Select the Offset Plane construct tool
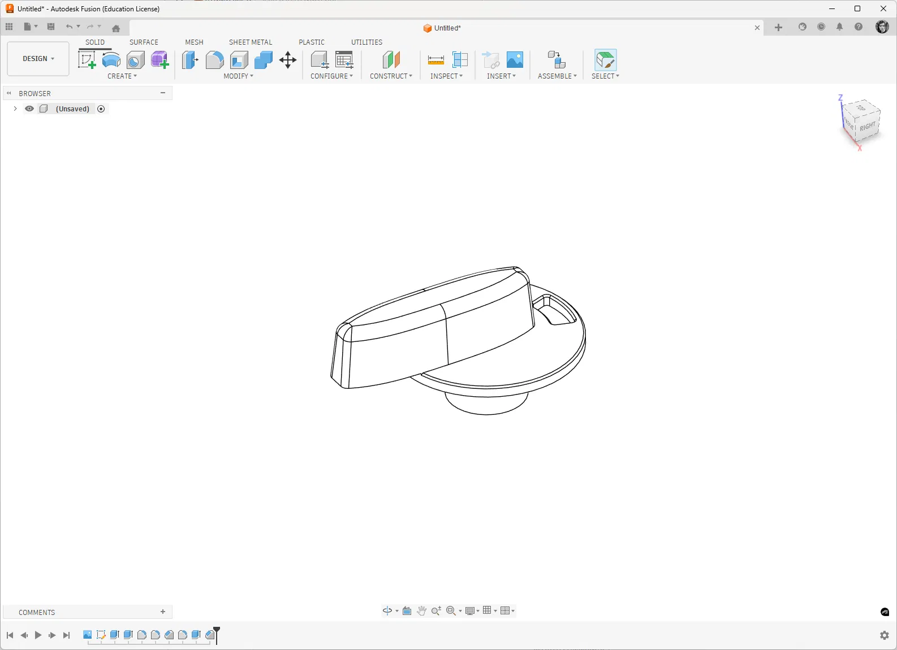This screenshot has height=650, width=897. (391, 59)
